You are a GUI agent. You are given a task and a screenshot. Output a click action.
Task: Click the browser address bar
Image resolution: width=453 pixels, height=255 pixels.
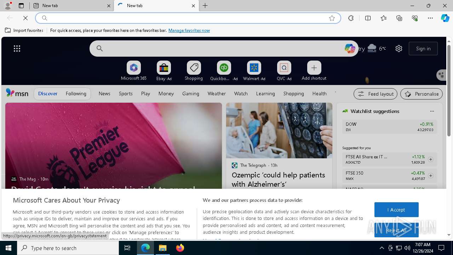coord(188,18)
